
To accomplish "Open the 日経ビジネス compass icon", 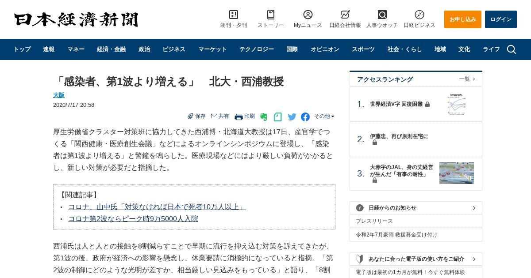I will click(x=419, y=15).
